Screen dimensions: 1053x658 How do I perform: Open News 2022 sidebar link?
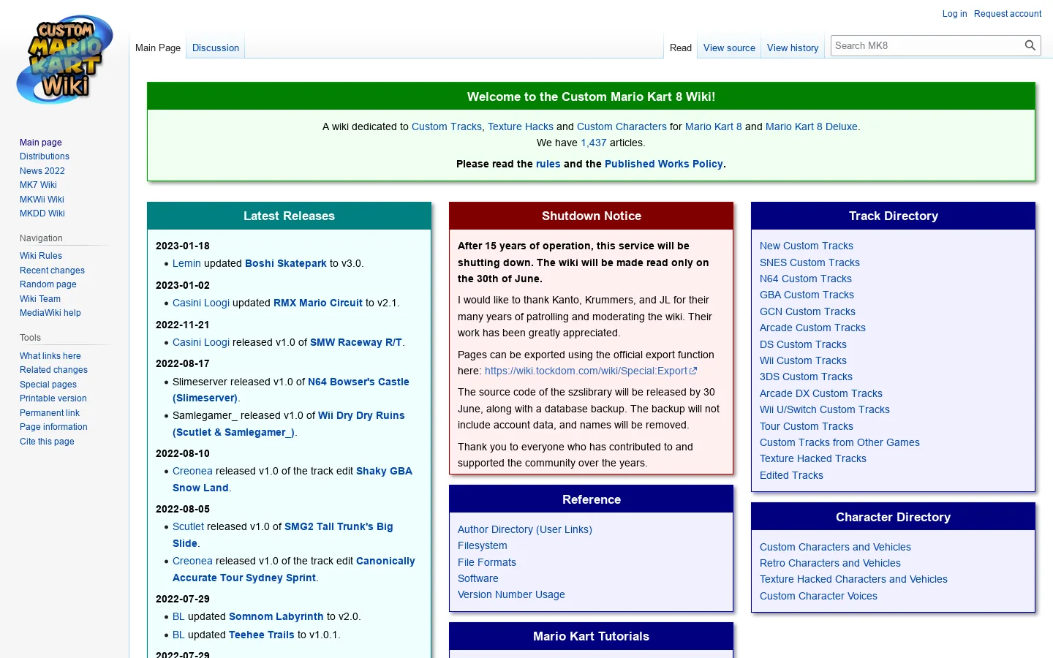click(42, 171)
